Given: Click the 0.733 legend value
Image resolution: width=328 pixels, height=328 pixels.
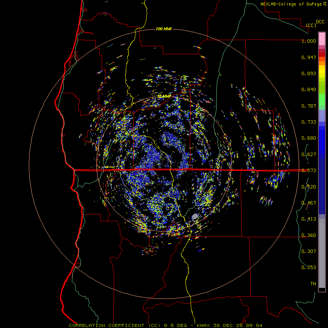Looking at the screenshot, I should 309,122.
